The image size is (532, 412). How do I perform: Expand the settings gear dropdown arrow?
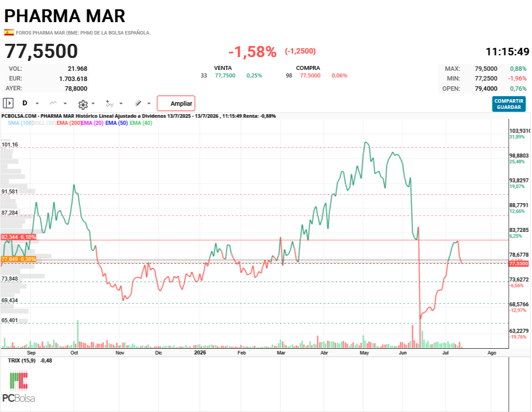click(x=93, y=104)
